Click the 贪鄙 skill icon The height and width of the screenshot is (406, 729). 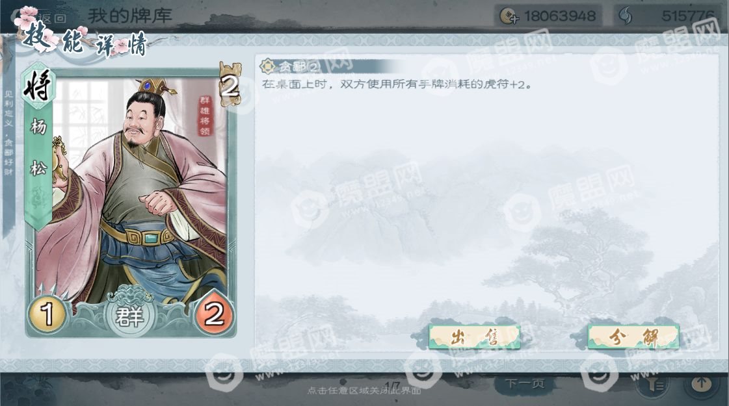coord(267,67)
